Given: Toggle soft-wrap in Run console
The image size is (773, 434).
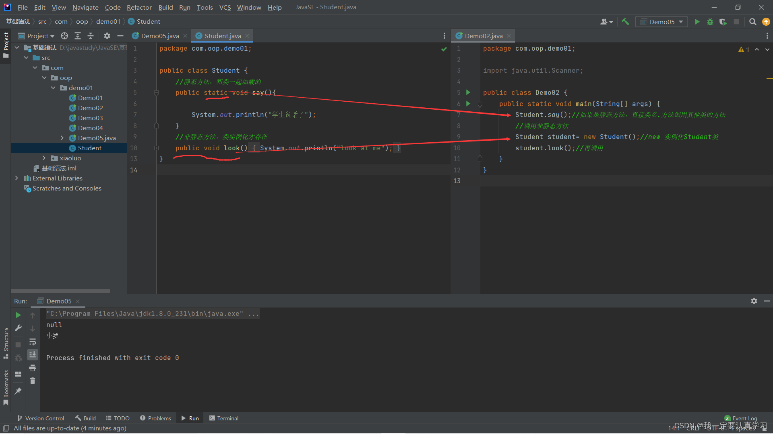Looking at the screenshot, I should [x=33, y=342].
